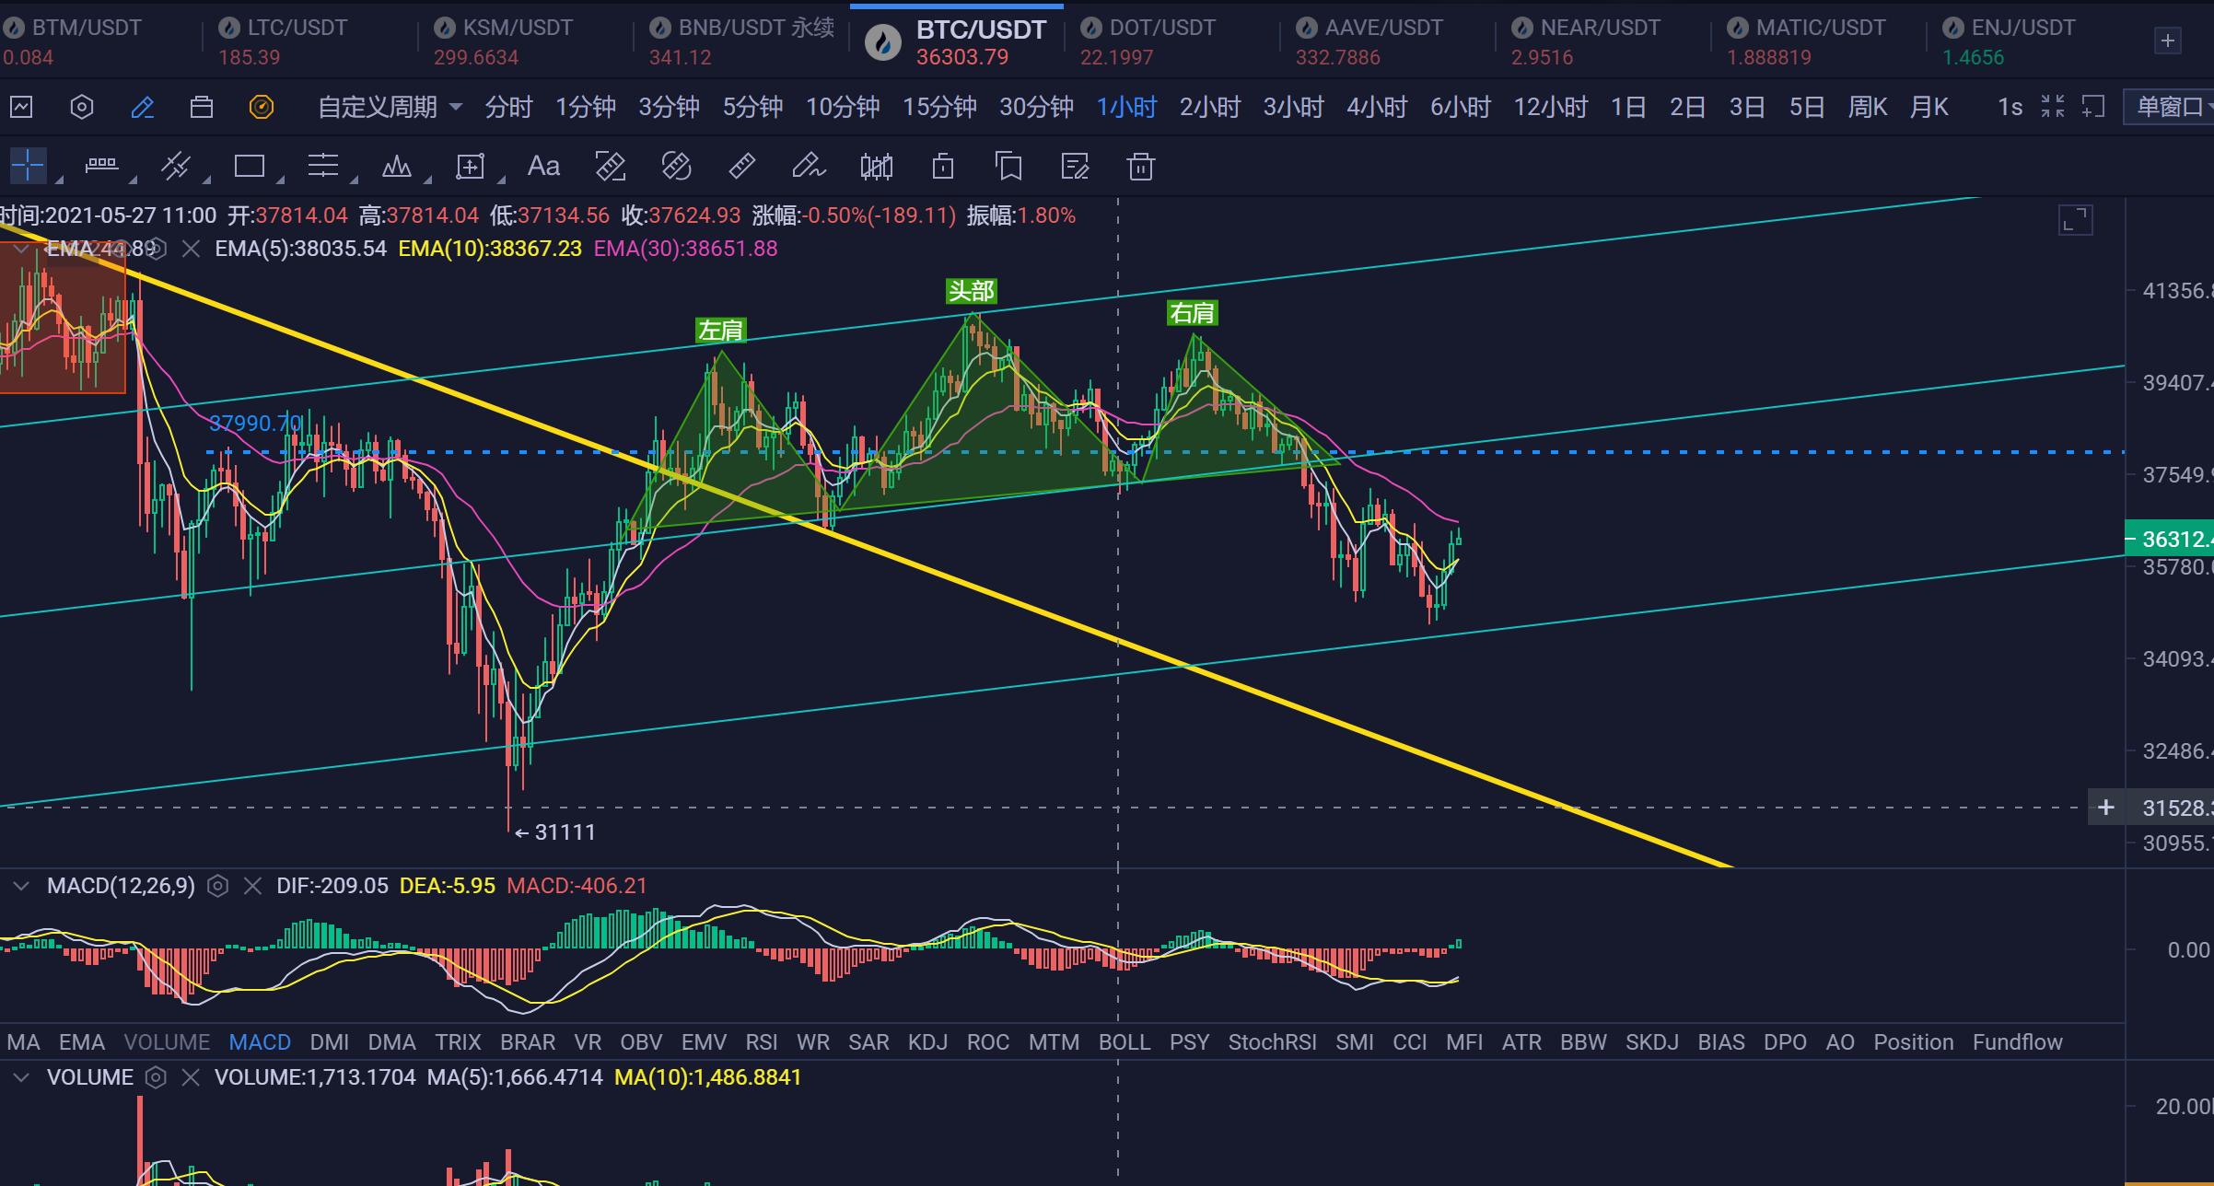Click the trash can delete drawings icon

pyautogui.click(x=1140, y=167)
